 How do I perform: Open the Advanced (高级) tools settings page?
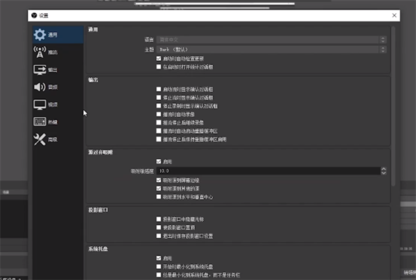[58, 139]
